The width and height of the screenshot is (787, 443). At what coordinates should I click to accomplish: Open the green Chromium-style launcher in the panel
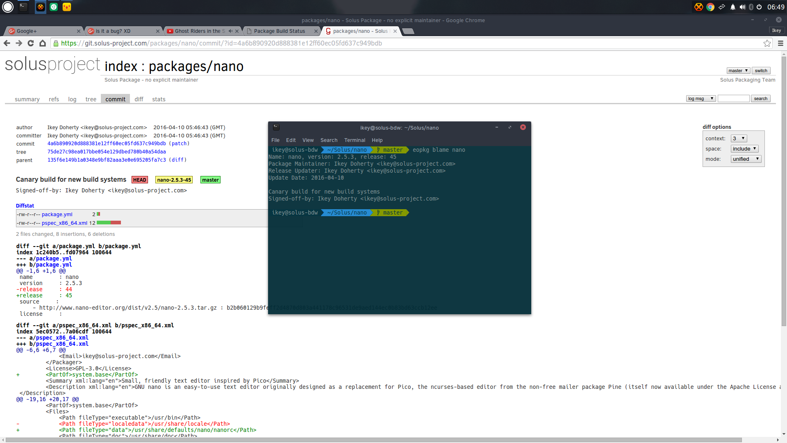tap(54, 7)
